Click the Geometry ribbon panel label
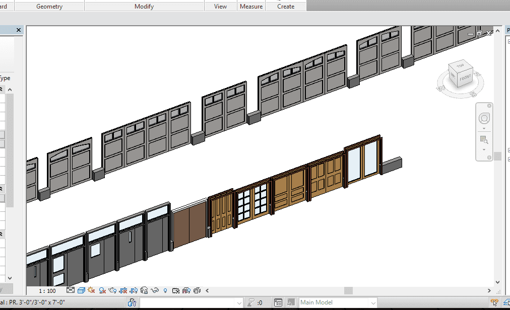 click(x=49, y=7)
